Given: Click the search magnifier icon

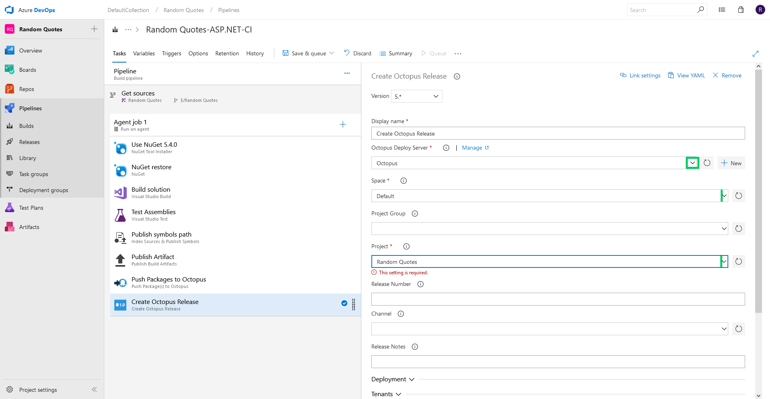Looking at the screenshot, I should (700, 10).
